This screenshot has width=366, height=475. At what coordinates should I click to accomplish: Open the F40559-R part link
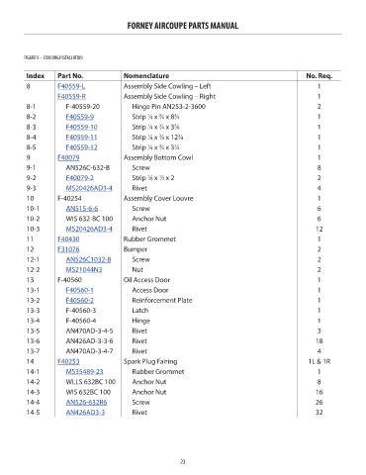point(71,97)
